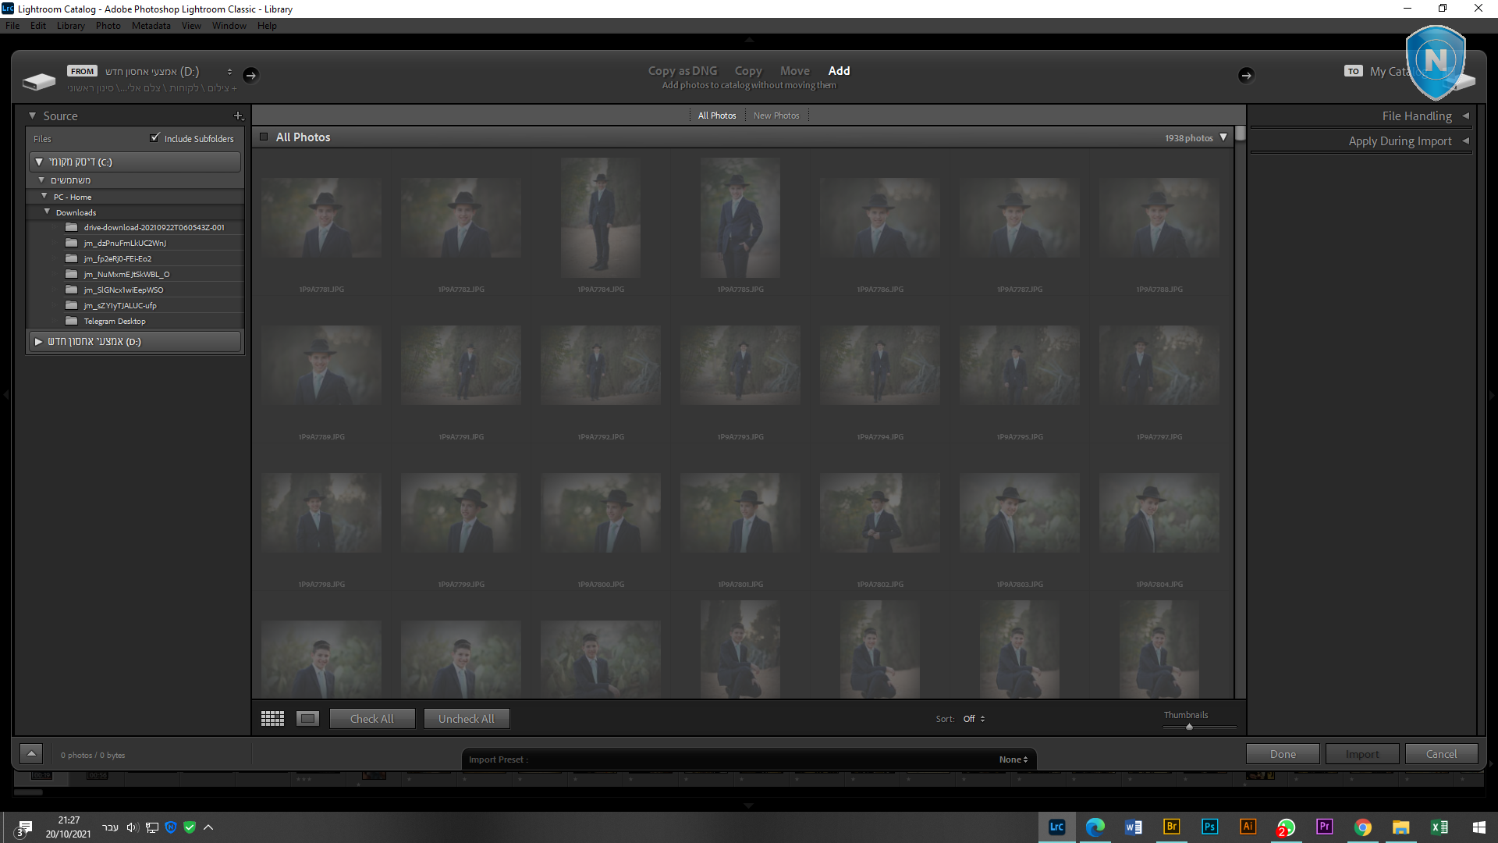The width and height of the screenshot is (1498, 843).
Task: Select thumbnail 1P9A7784.JPG
Action: [x=600, y=219]
